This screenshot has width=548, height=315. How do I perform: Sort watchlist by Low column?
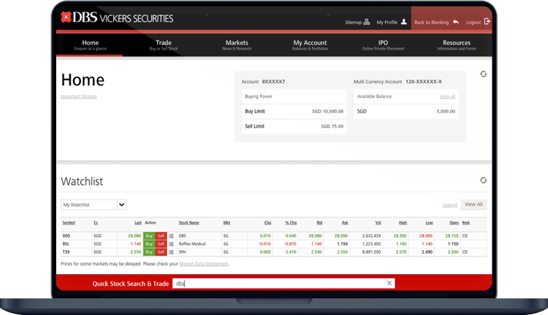click(x=429, y=223)
